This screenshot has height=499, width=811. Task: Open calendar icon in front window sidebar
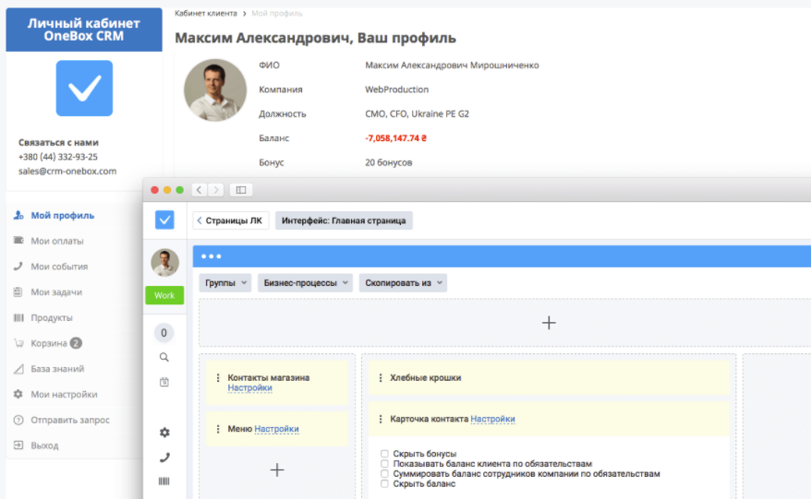(x=164, y=382)
